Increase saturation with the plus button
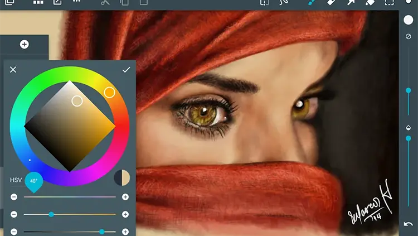 click(125, 214)
